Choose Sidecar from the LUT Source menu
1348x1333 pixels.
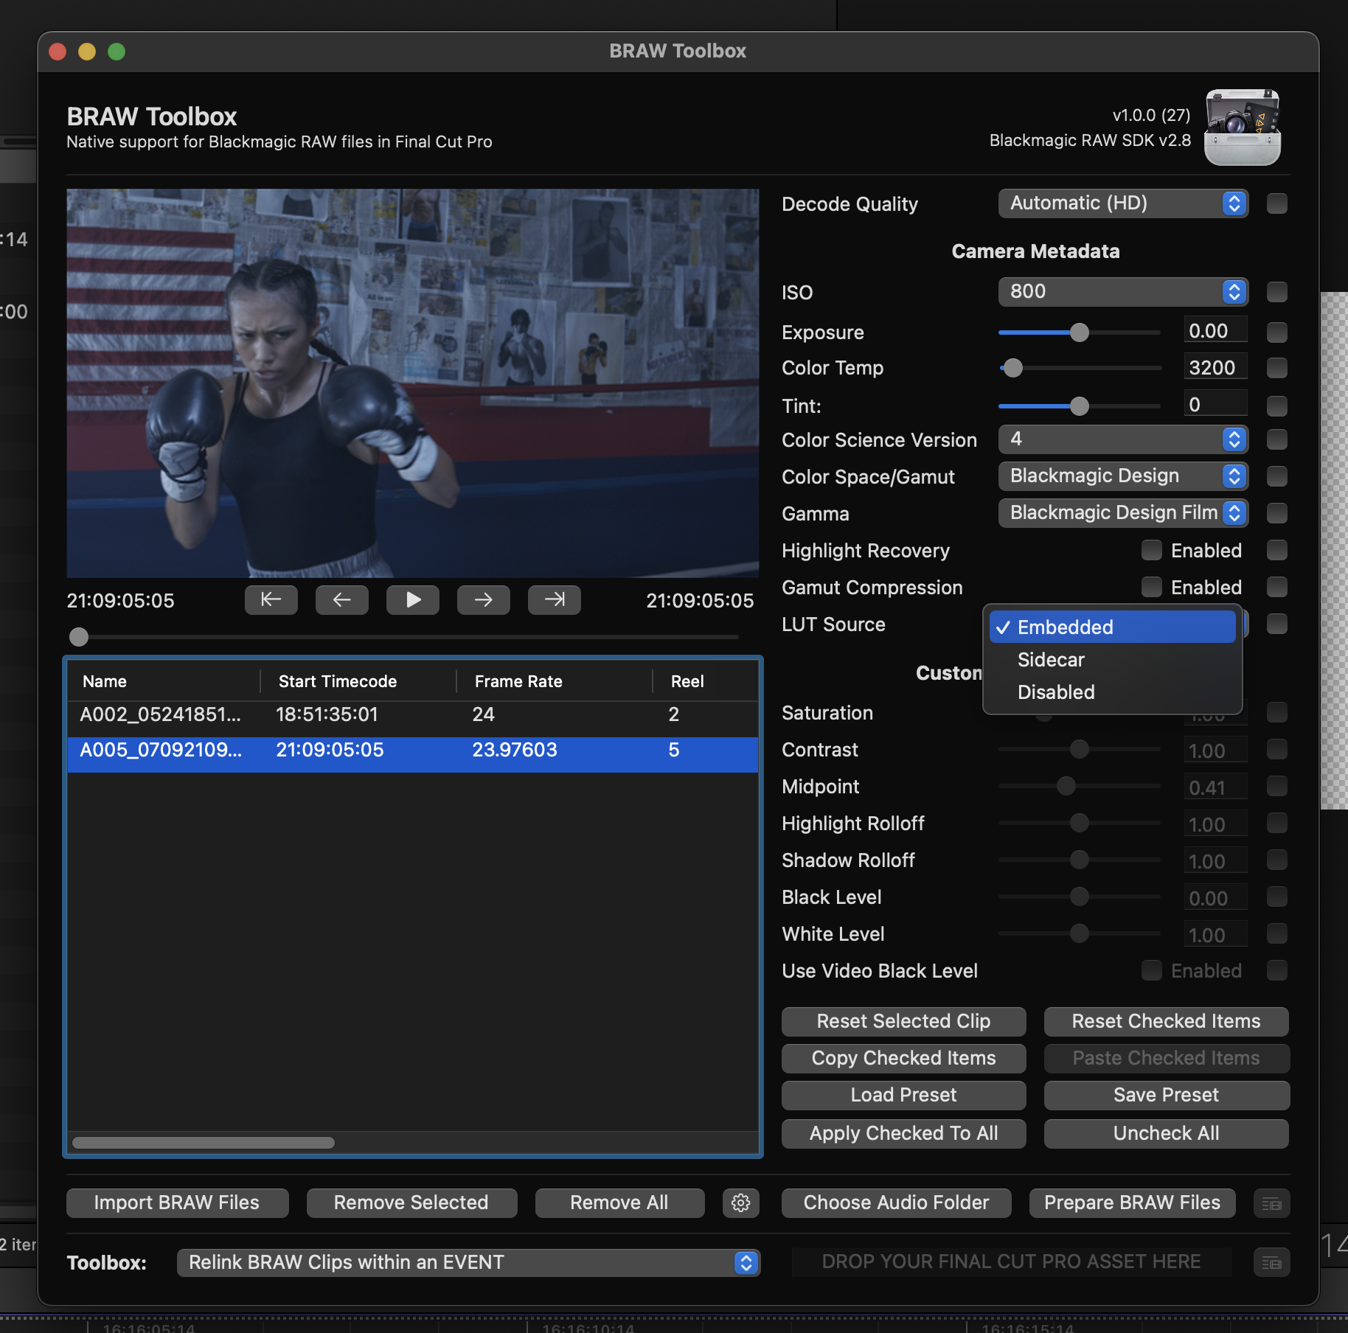[1050, 659]
